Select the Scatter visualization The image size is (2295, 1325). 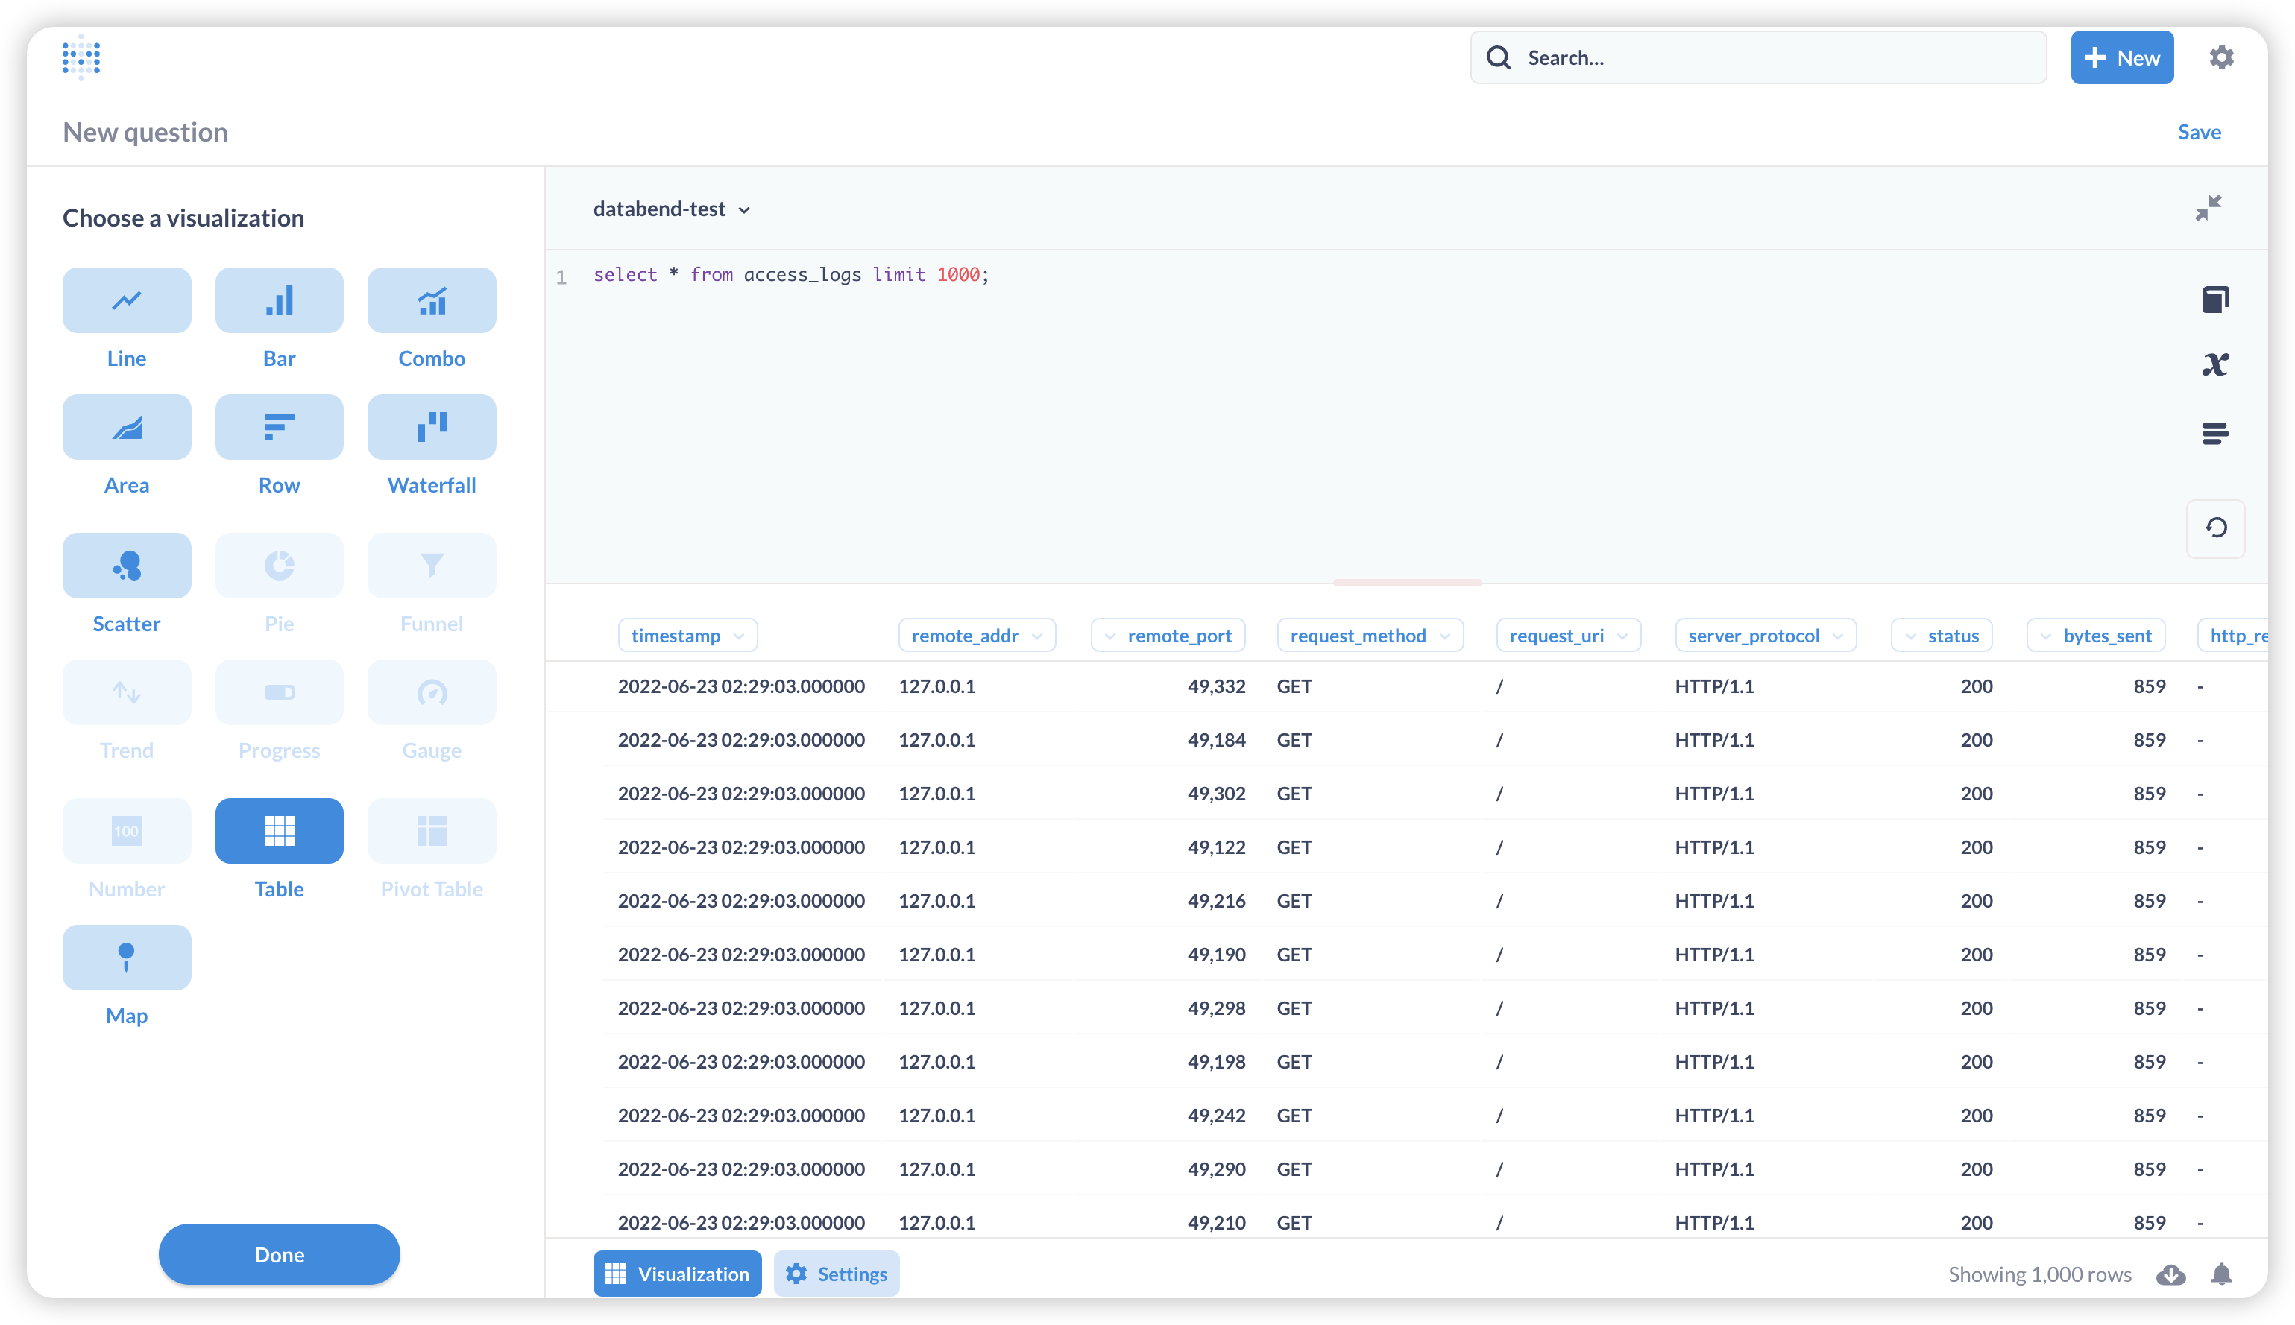tap(127, 566)
